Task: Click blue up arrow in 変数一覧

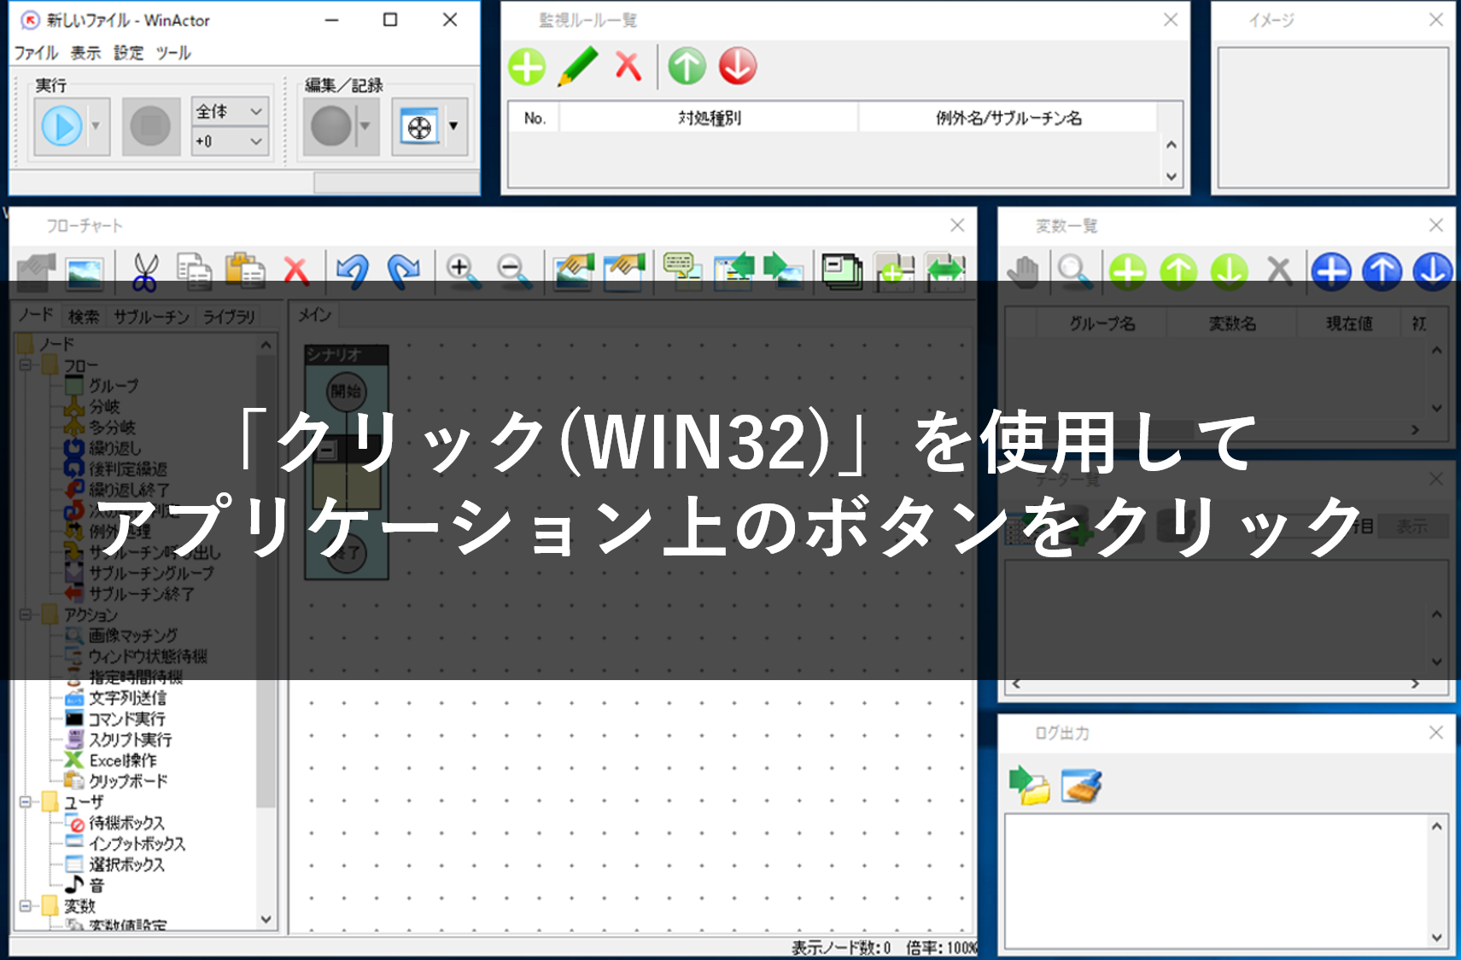Action: click(x=1382, y=272)
